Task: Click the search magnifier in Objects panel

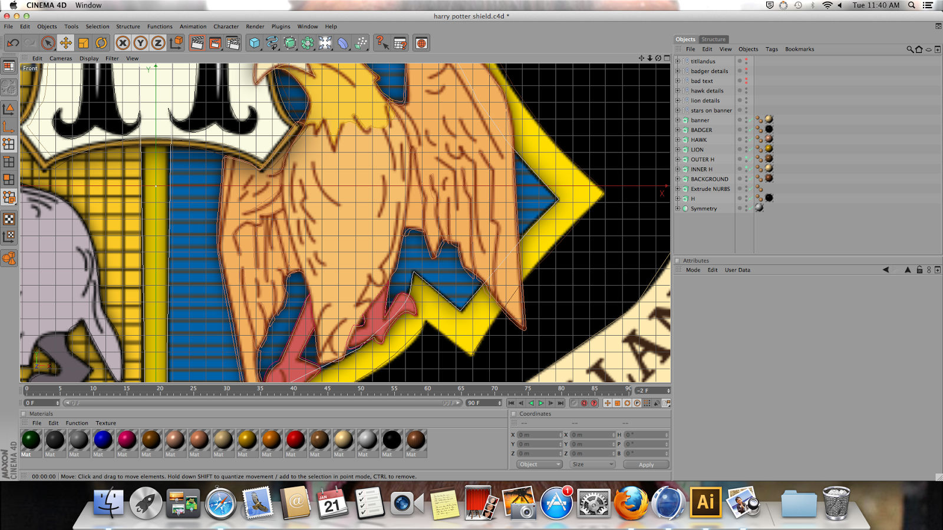Action: 910,49
